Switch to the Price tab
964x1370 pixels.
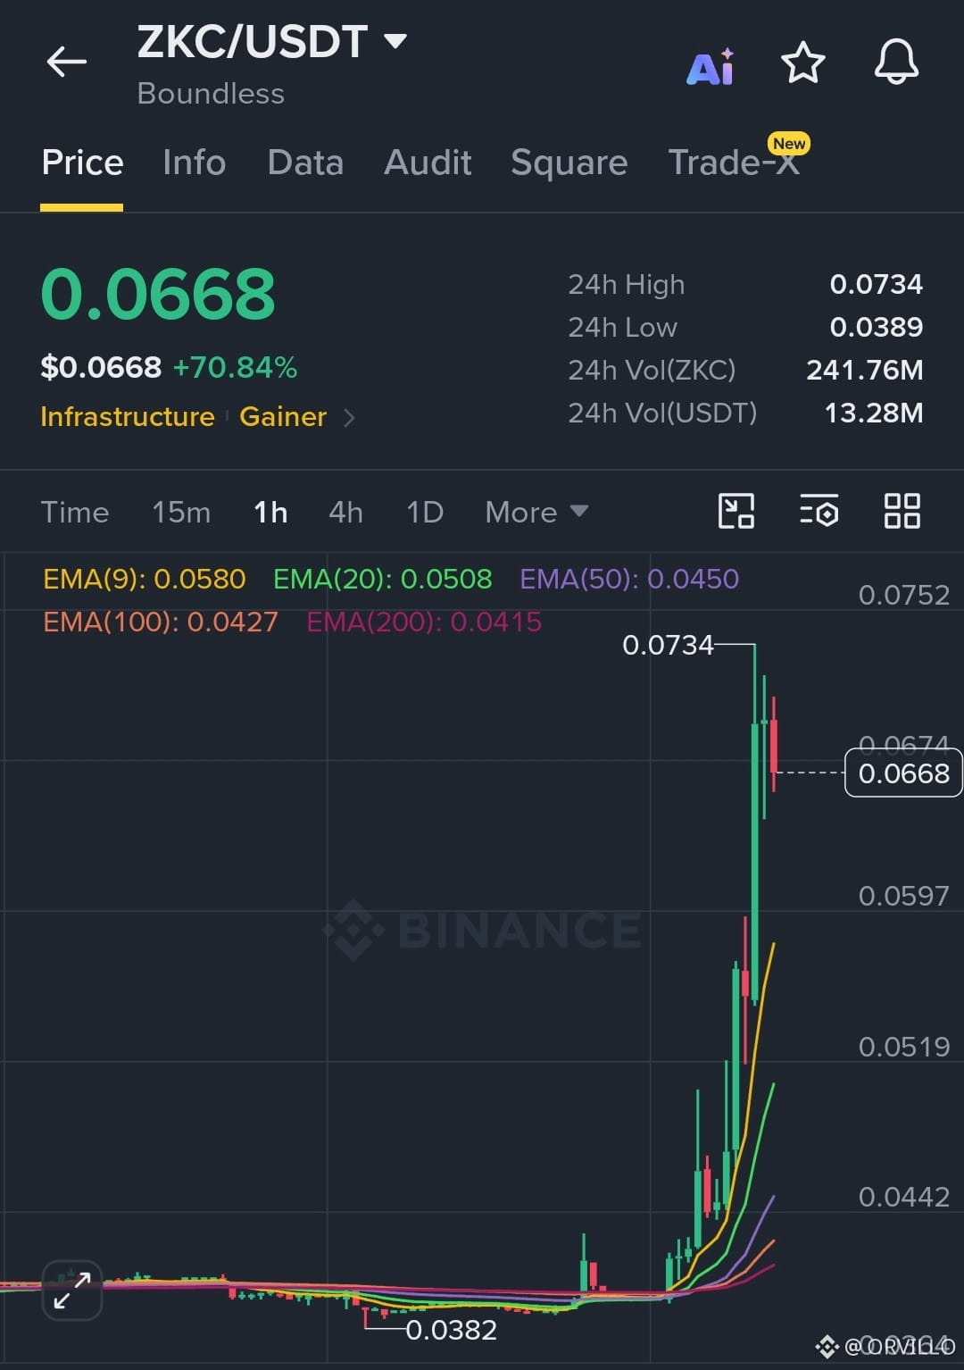[82, 163]
